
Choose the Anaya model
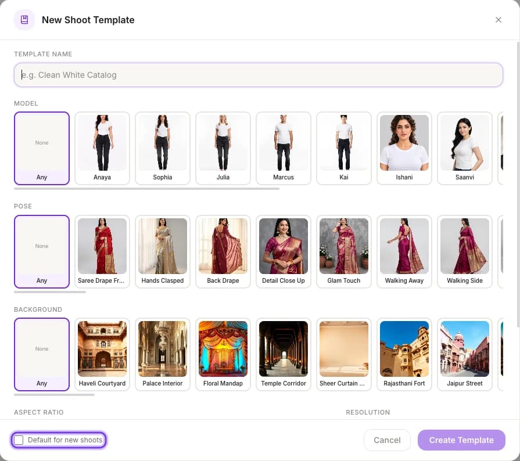(x=102, y=148)
